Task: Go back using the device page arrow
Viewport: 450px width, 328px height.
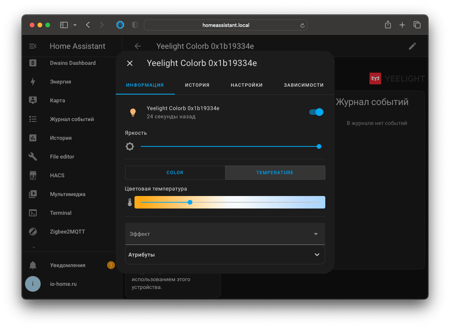Action: [138, 46]
